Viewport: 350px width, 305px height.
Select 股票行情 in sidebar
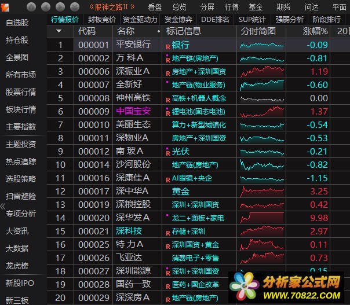(x=21, y=92)
